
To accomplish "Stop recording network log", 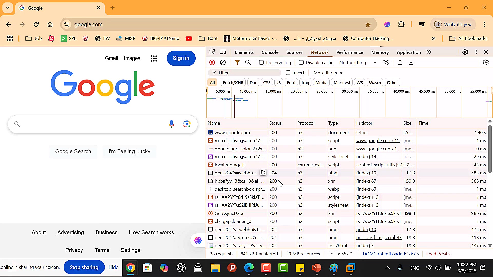I will pyautogui.click(x=212, y=62).
